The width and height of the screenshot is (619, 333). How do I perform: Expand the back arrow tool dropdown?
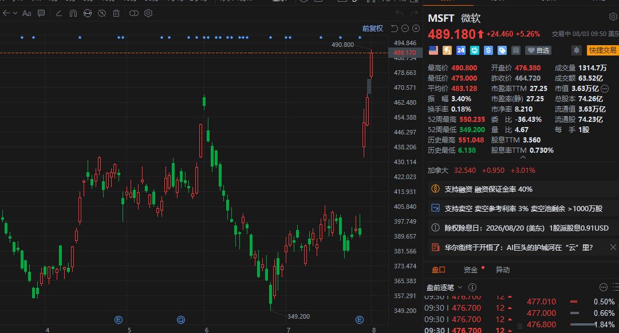coord(15,13)
